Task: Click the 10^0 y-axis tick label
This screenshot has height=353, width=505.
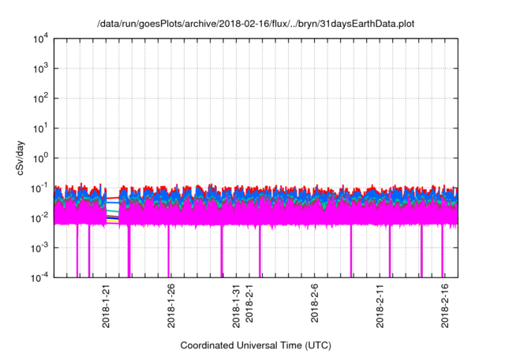Action: [41, 158]
